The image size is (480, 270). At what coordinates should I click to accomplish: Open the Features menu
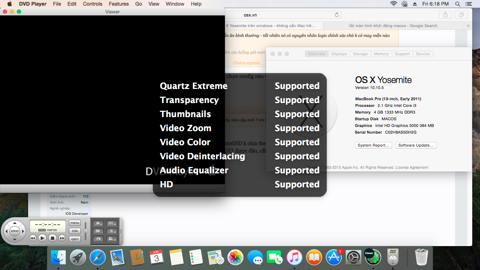(119, 4)
